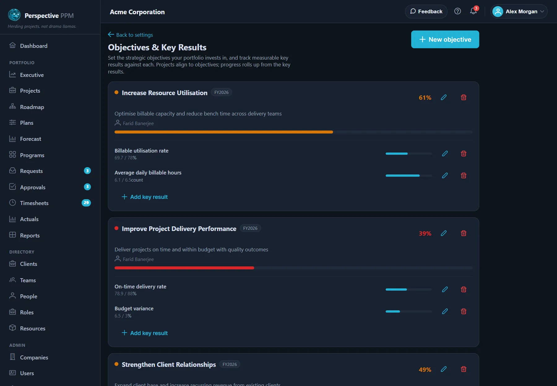
Task: Open the Alex Morgan user menu
Action: (x=519, y=11)
